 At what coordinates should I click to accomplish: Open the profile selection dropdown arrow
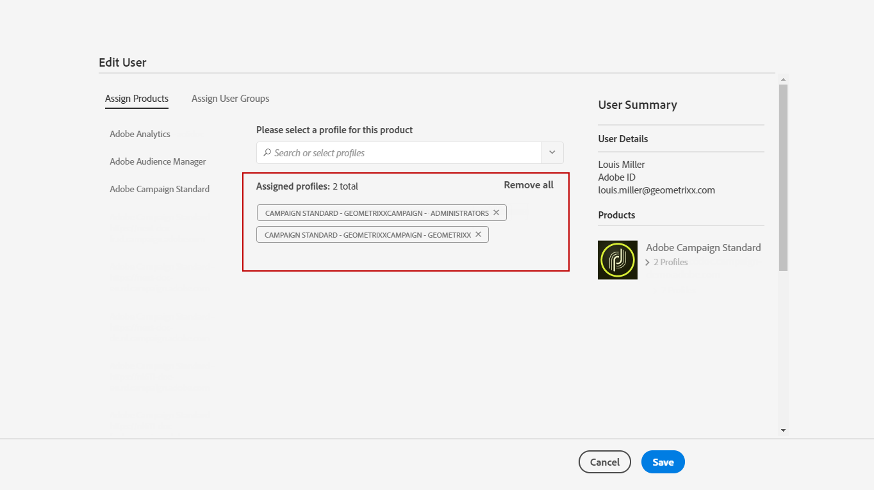coord(552,153)
